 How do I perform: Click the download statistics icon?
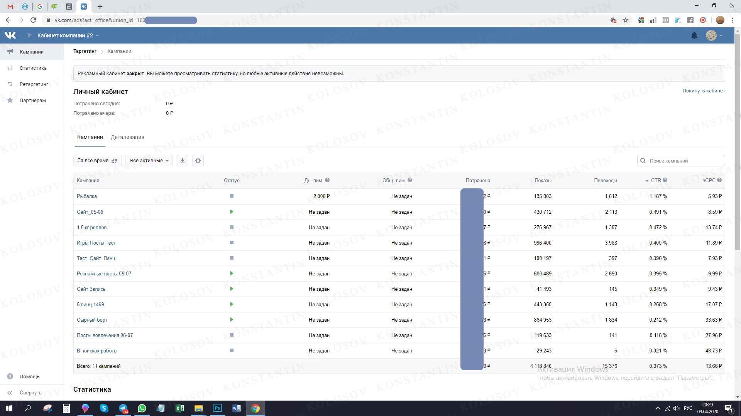tap(183, 161)
